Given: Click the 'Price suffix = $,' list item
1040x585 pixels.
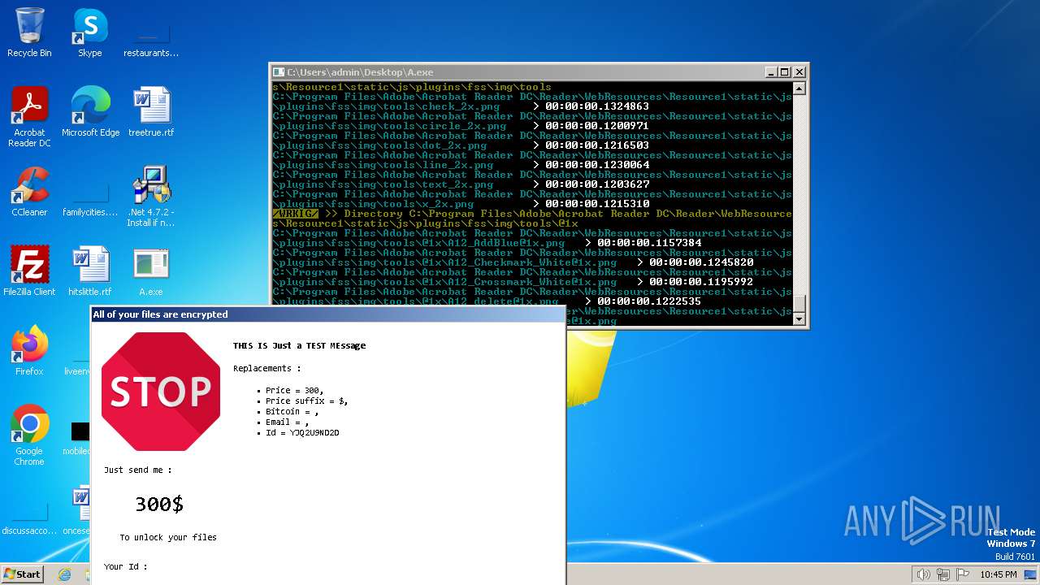Looking at the screenshot, I should point(306,401).
